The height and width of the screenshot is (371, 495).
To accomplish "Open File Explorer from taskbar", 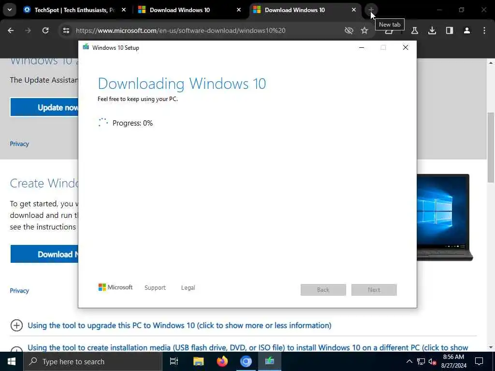I will 198,361.
